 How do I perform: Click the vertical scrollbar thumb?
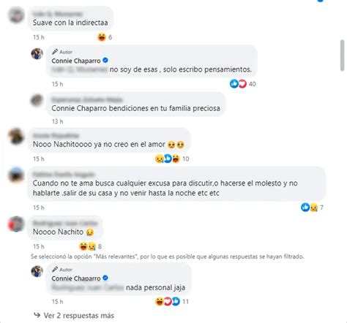(x=342, y=56)
